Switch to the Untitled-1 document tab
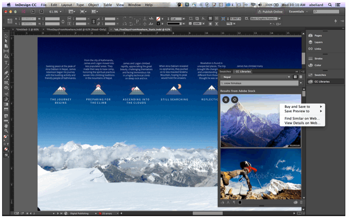 [27, 29]
